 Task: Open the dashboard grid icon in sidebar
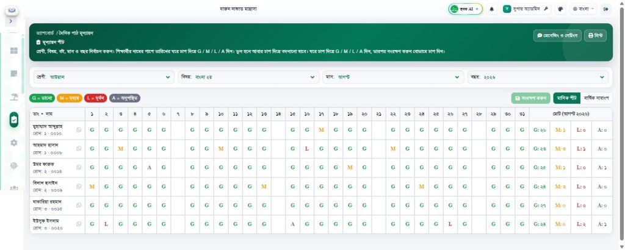tap(14, 51)
